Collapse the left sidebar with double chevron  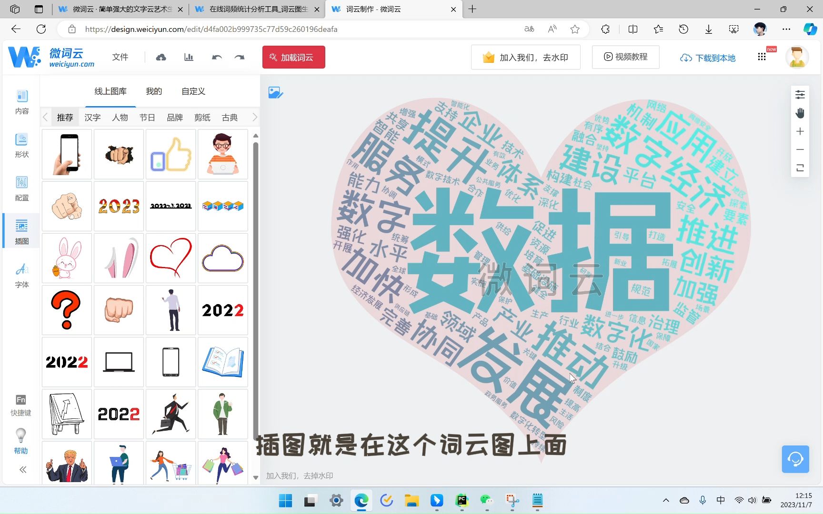pos(22,470)
